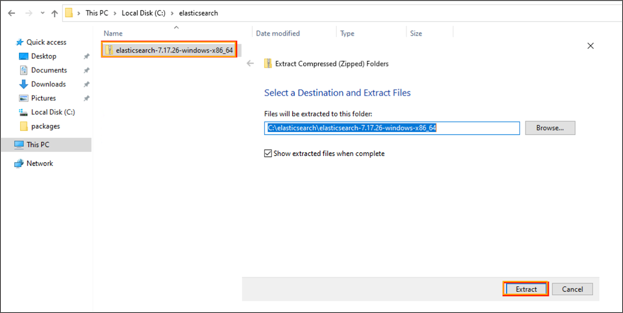Viewport: 623px width, 313px height.
Task: Expand chevron after Local Disk (C:) in address bar
Action: pos(172,13)
